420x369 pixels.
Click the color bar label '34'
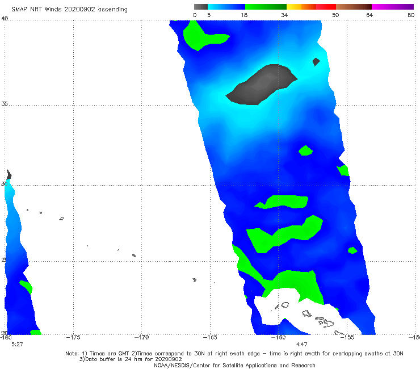284,15
